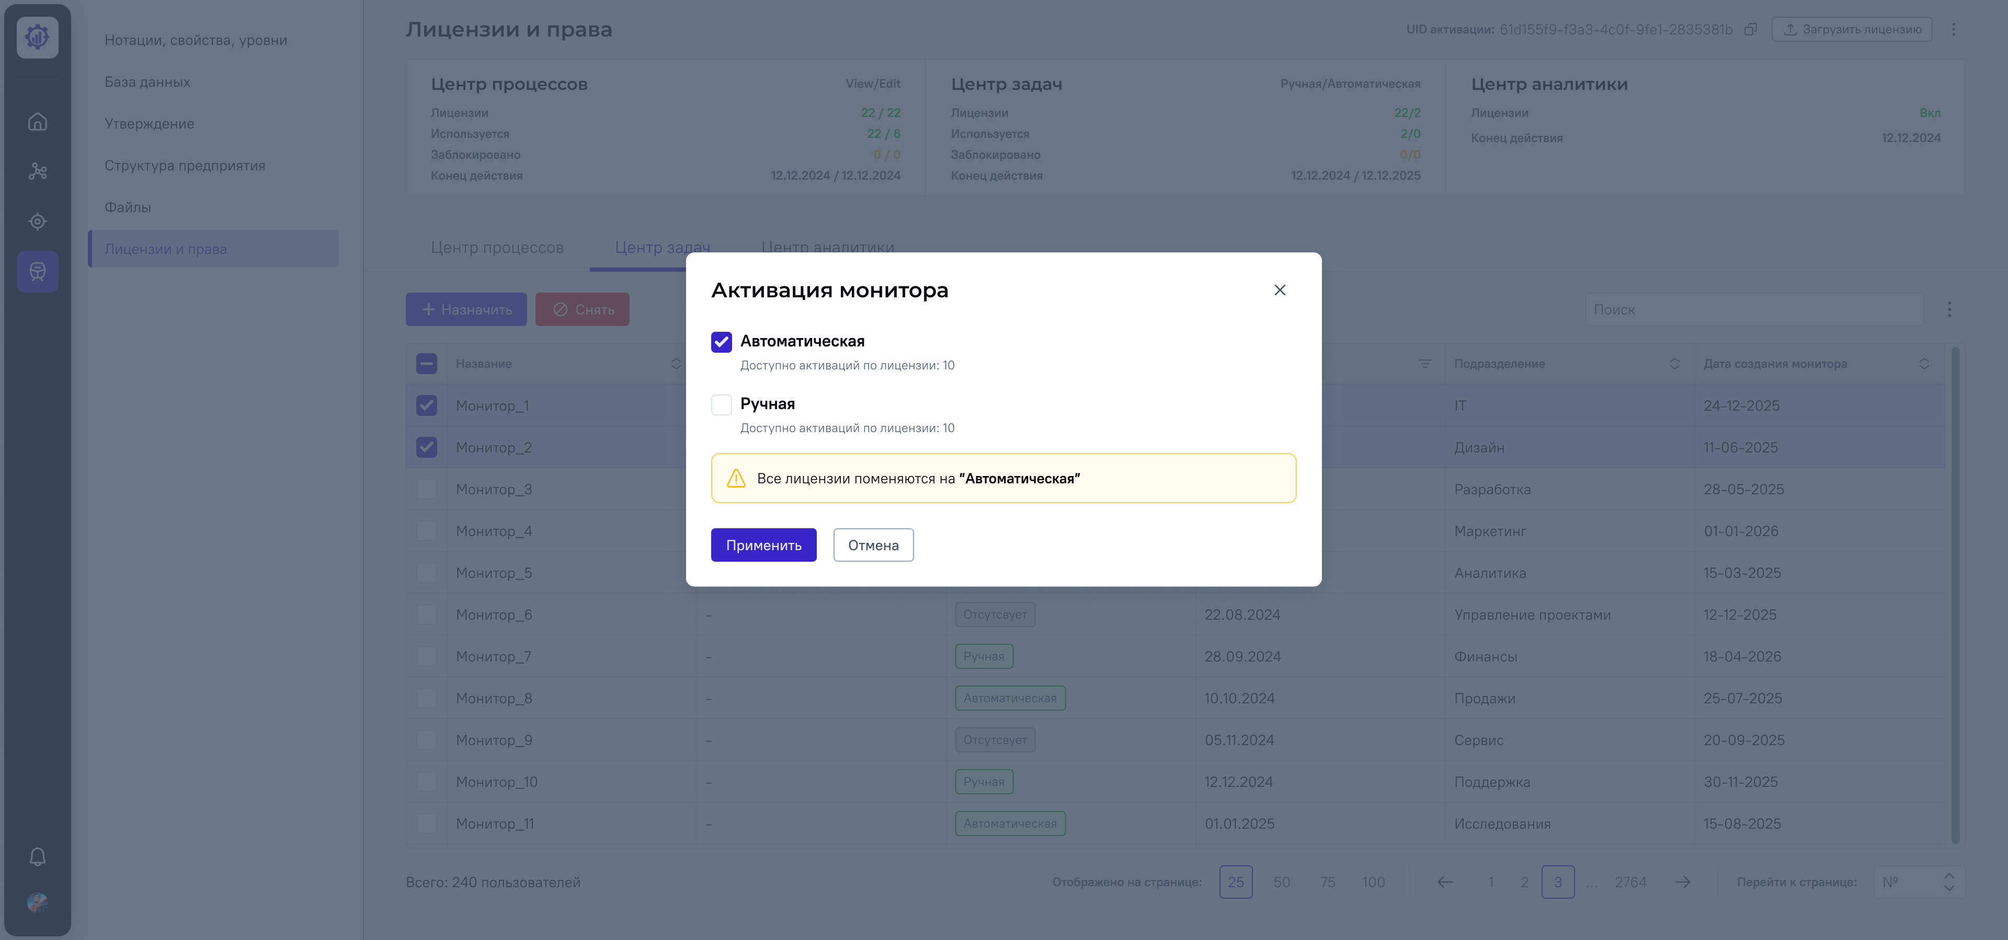Open the process graph sidebar icon
The height and width of the screenshot is (940, 2008).
point(38,171)
